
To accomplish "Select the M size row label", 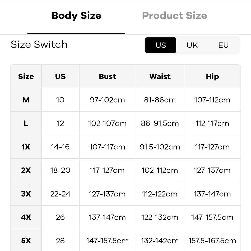I will coord(26,100).
